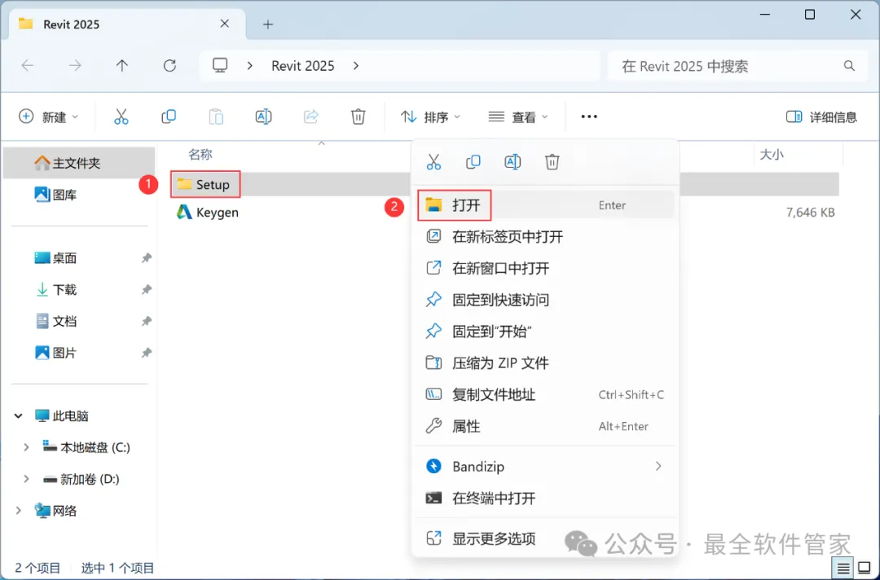Click chevron after Revit 2025 in address bar

356,66
